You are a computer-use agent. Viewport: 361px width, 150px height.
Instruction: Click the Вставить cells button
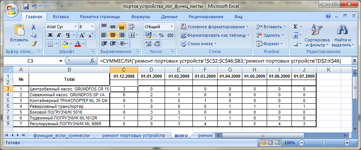271,27
